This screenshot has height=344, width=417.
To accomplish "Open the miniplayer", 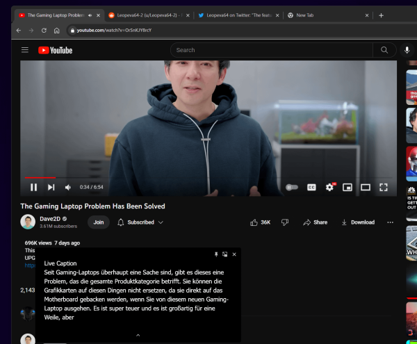I will coord(347,187).
